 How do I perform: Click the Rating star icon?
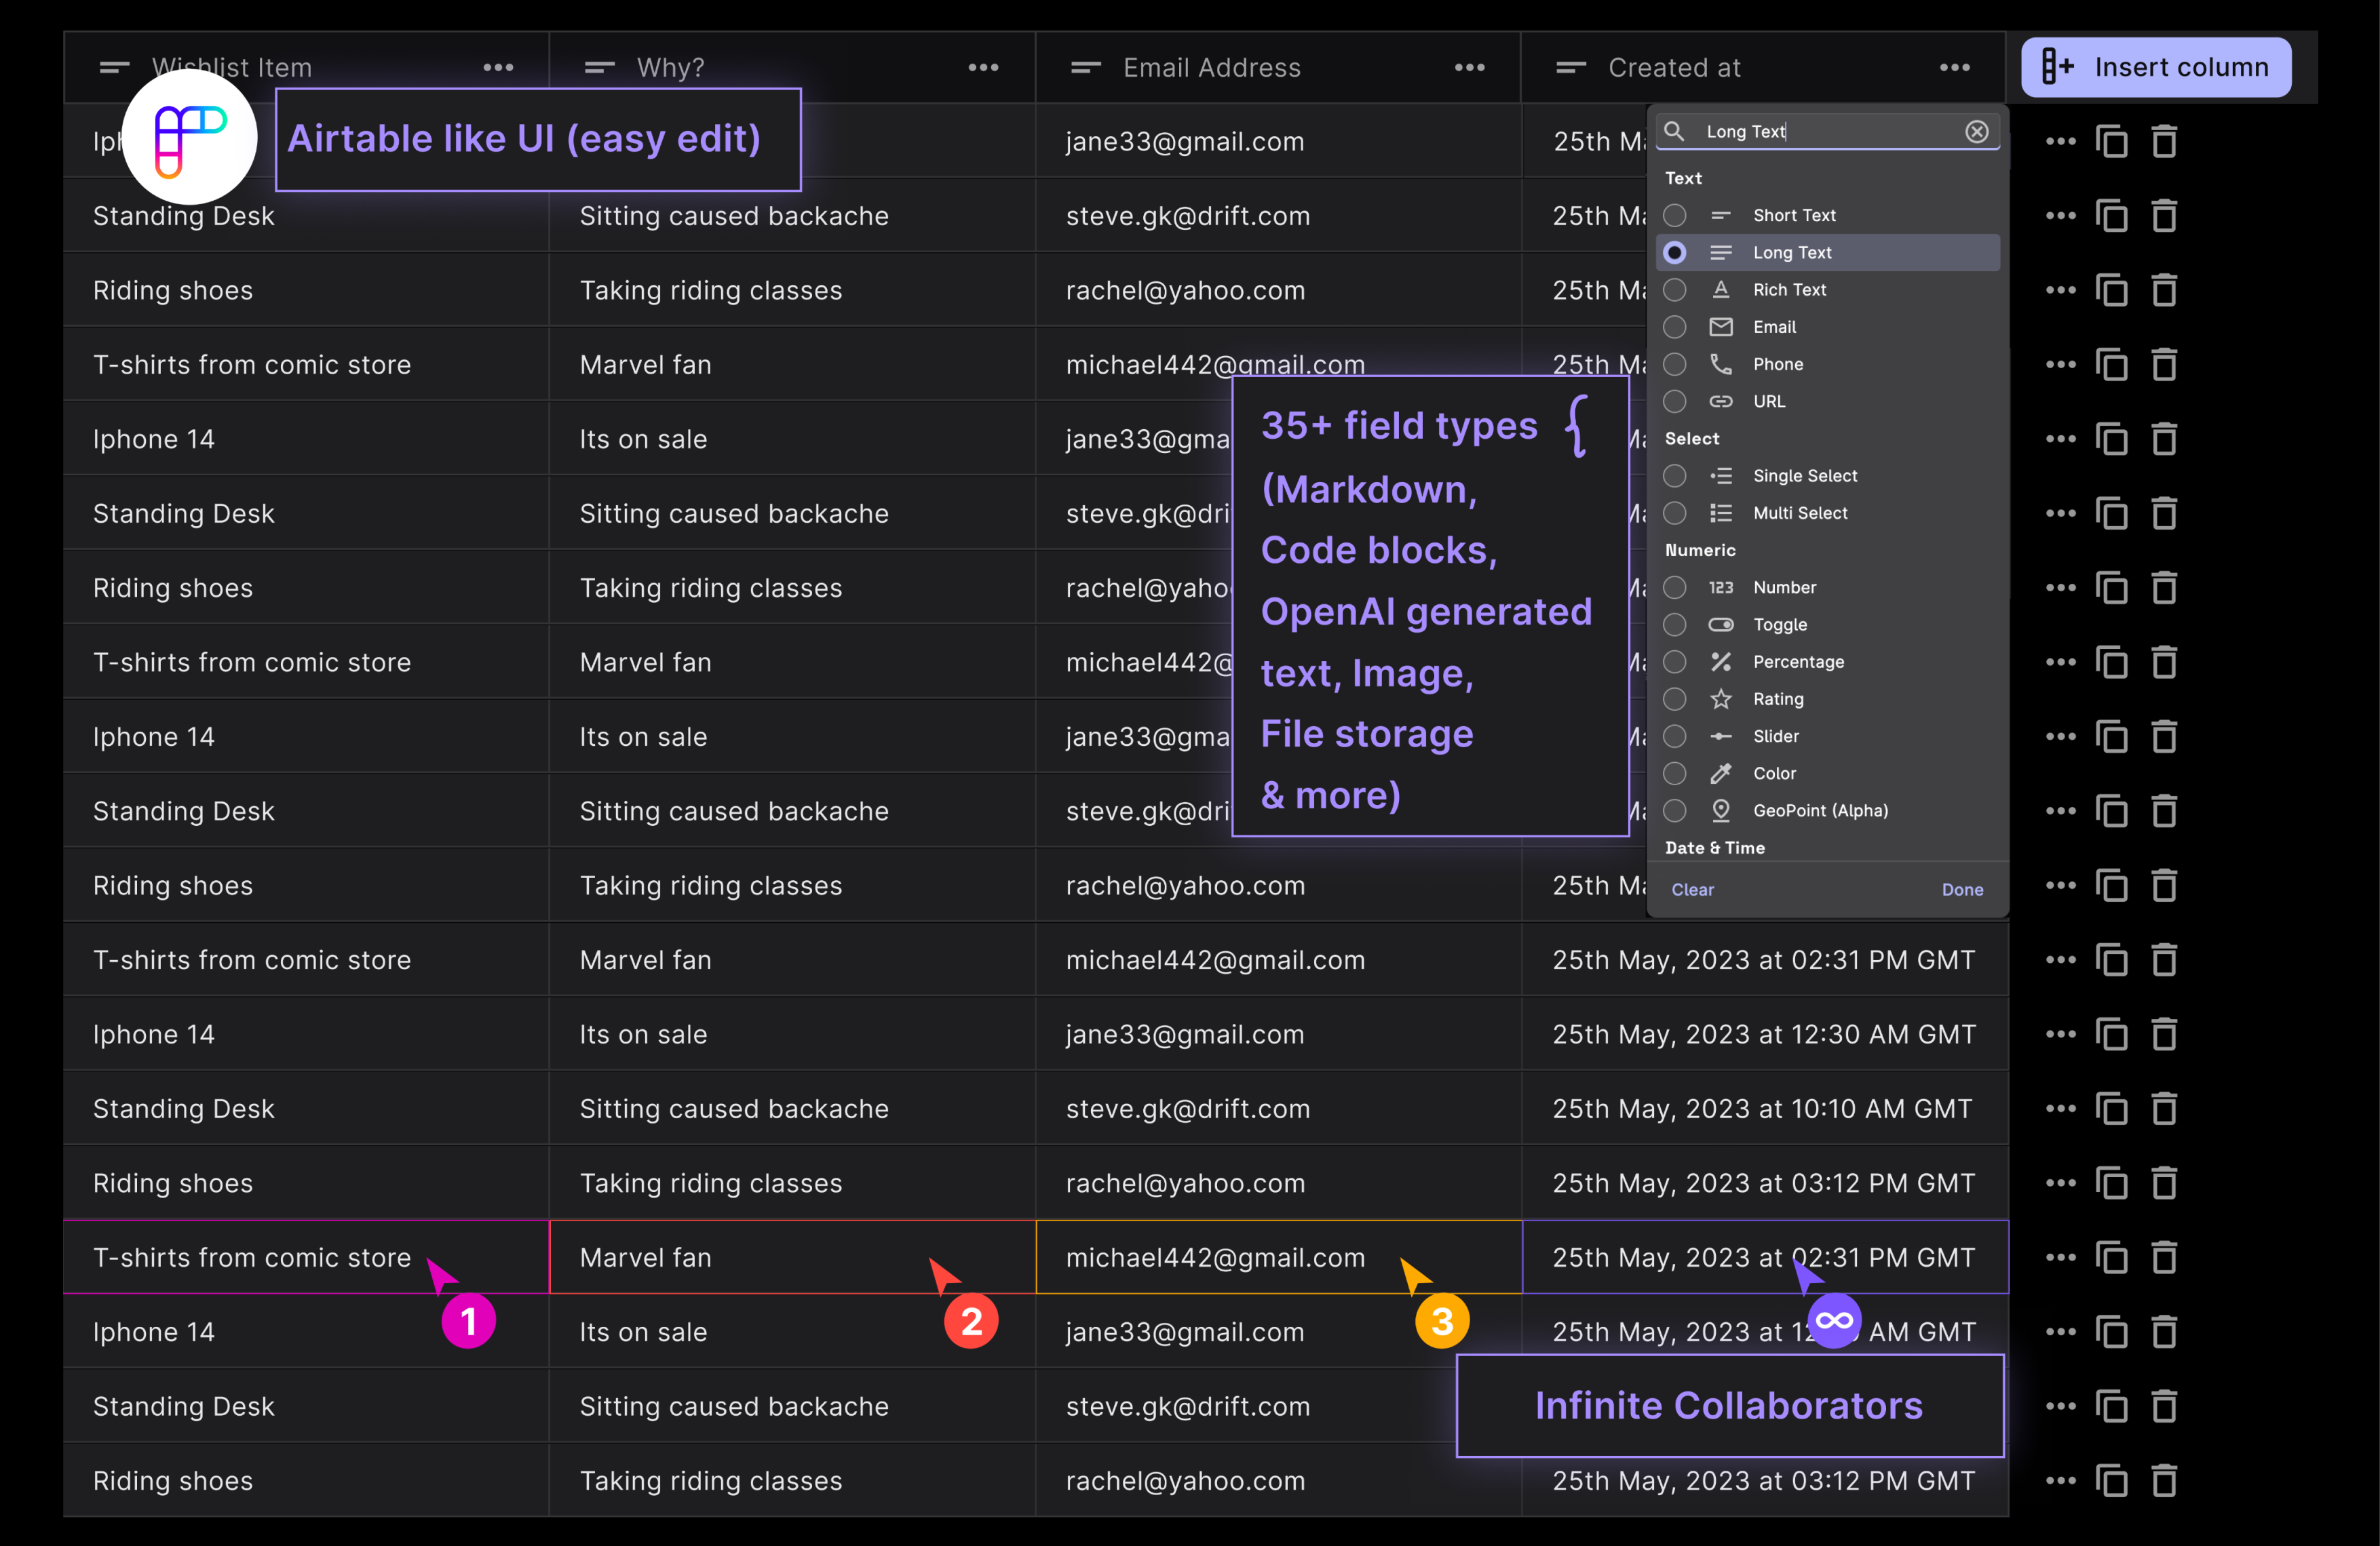[1721, 698]
